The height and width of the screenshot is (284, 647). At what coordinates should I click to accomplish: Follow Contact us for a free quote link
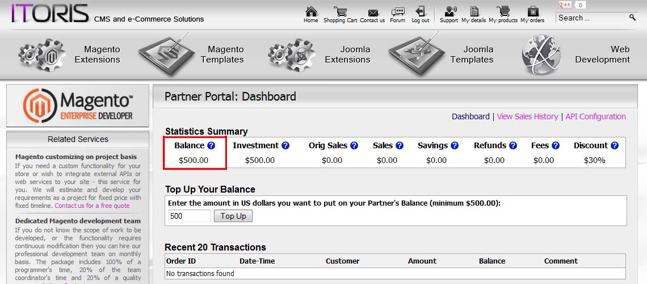pyautogui.click(x=92, y=206)
